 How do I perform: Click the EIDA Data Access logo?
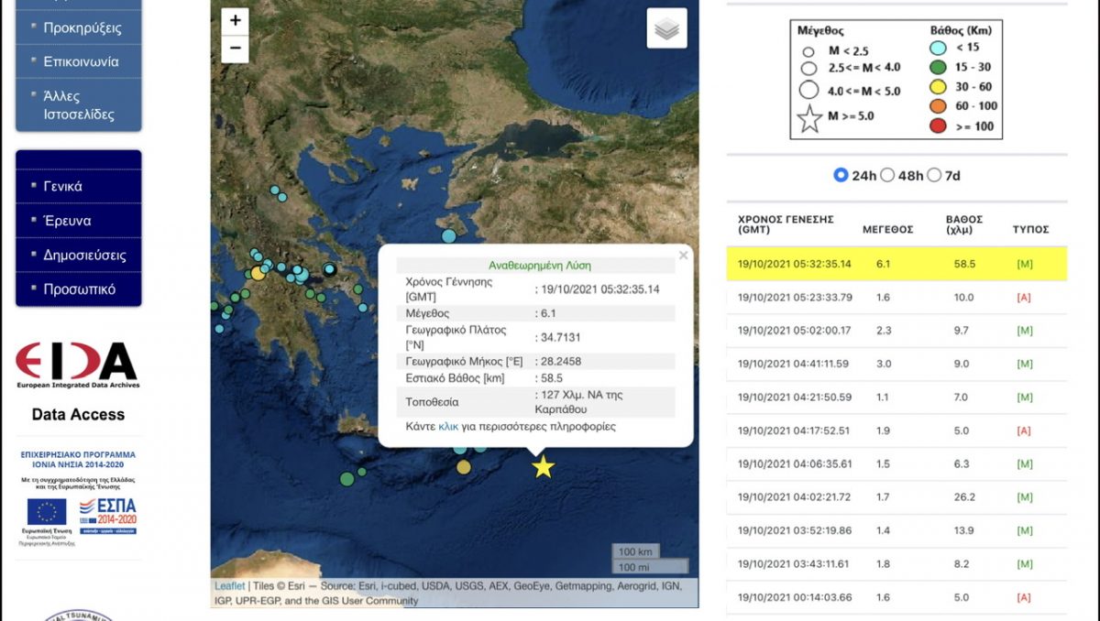pos(78,366)
